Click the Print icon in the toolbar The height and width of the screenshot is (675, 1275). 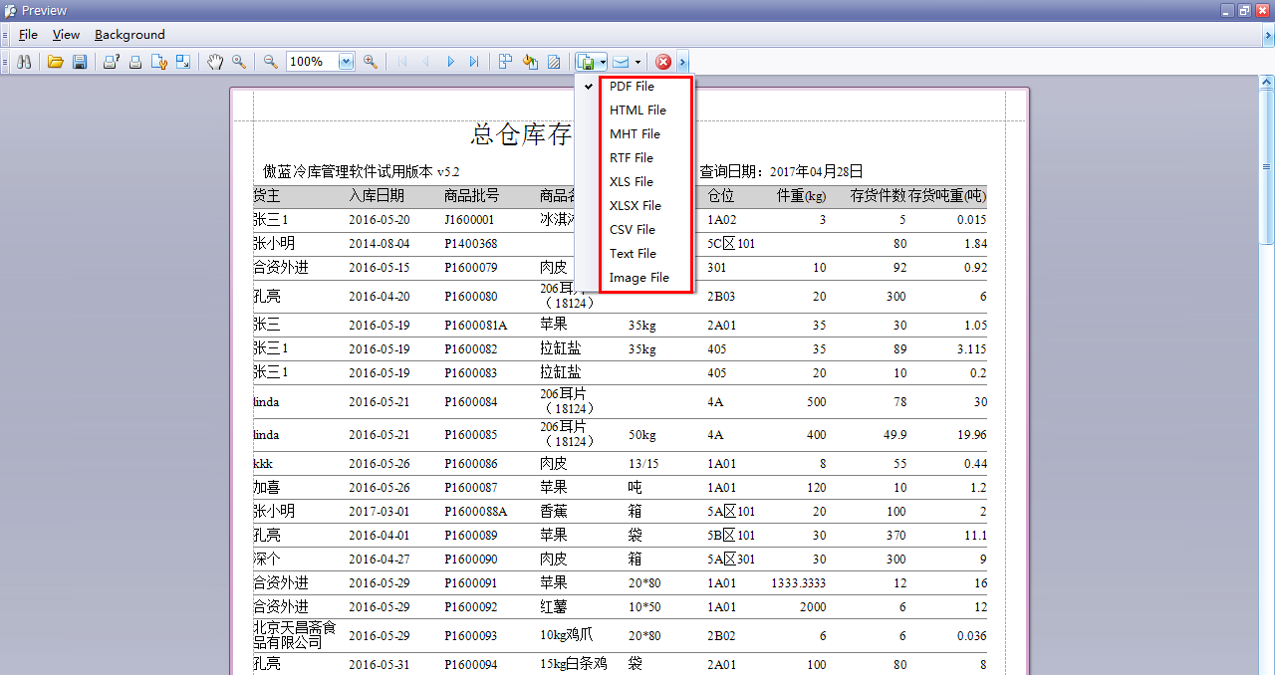[x=134, y=61]
